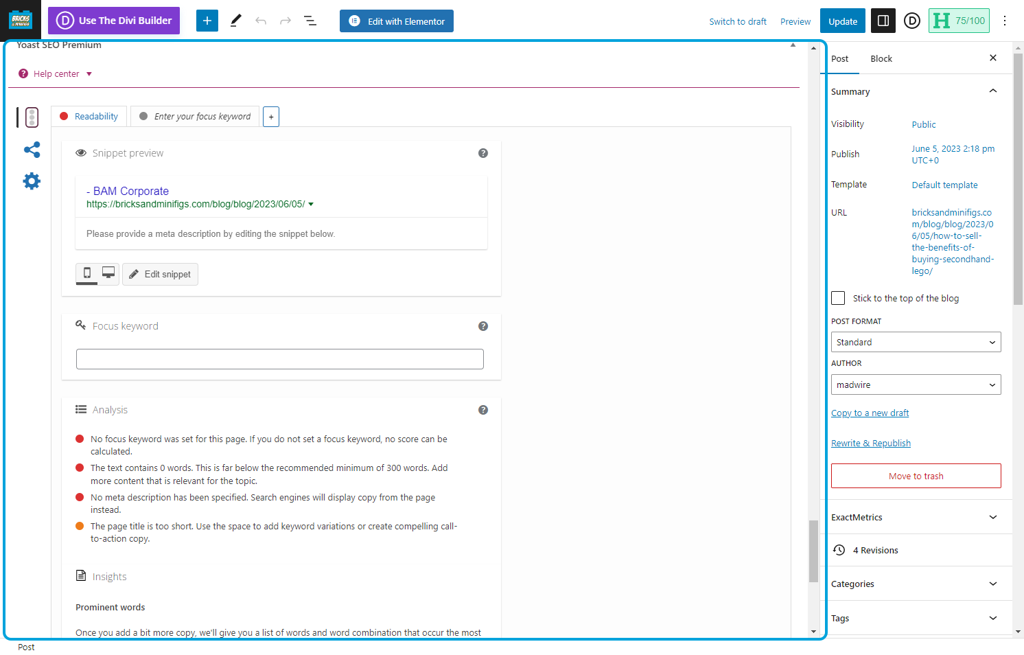The width and height of the screenshot is (1024, 655).
Task: Open Analysis help question mark
Action: pos(483,410)
